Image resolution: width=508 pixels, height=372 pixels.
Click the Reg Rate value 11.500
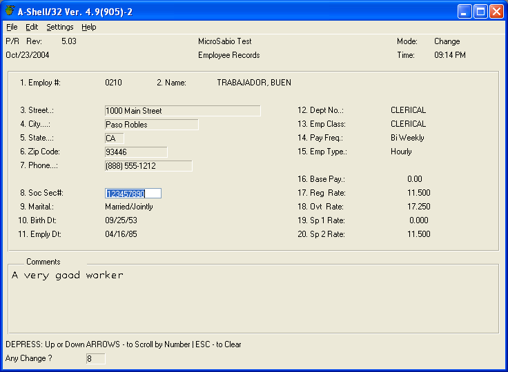click(419, 193)
